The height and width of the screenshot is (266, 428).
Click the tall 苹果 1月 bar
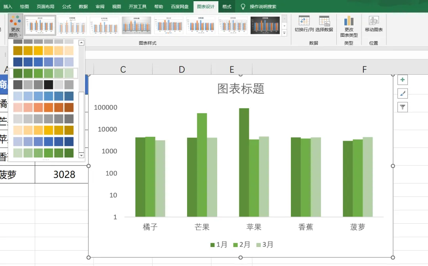point(244,162)
